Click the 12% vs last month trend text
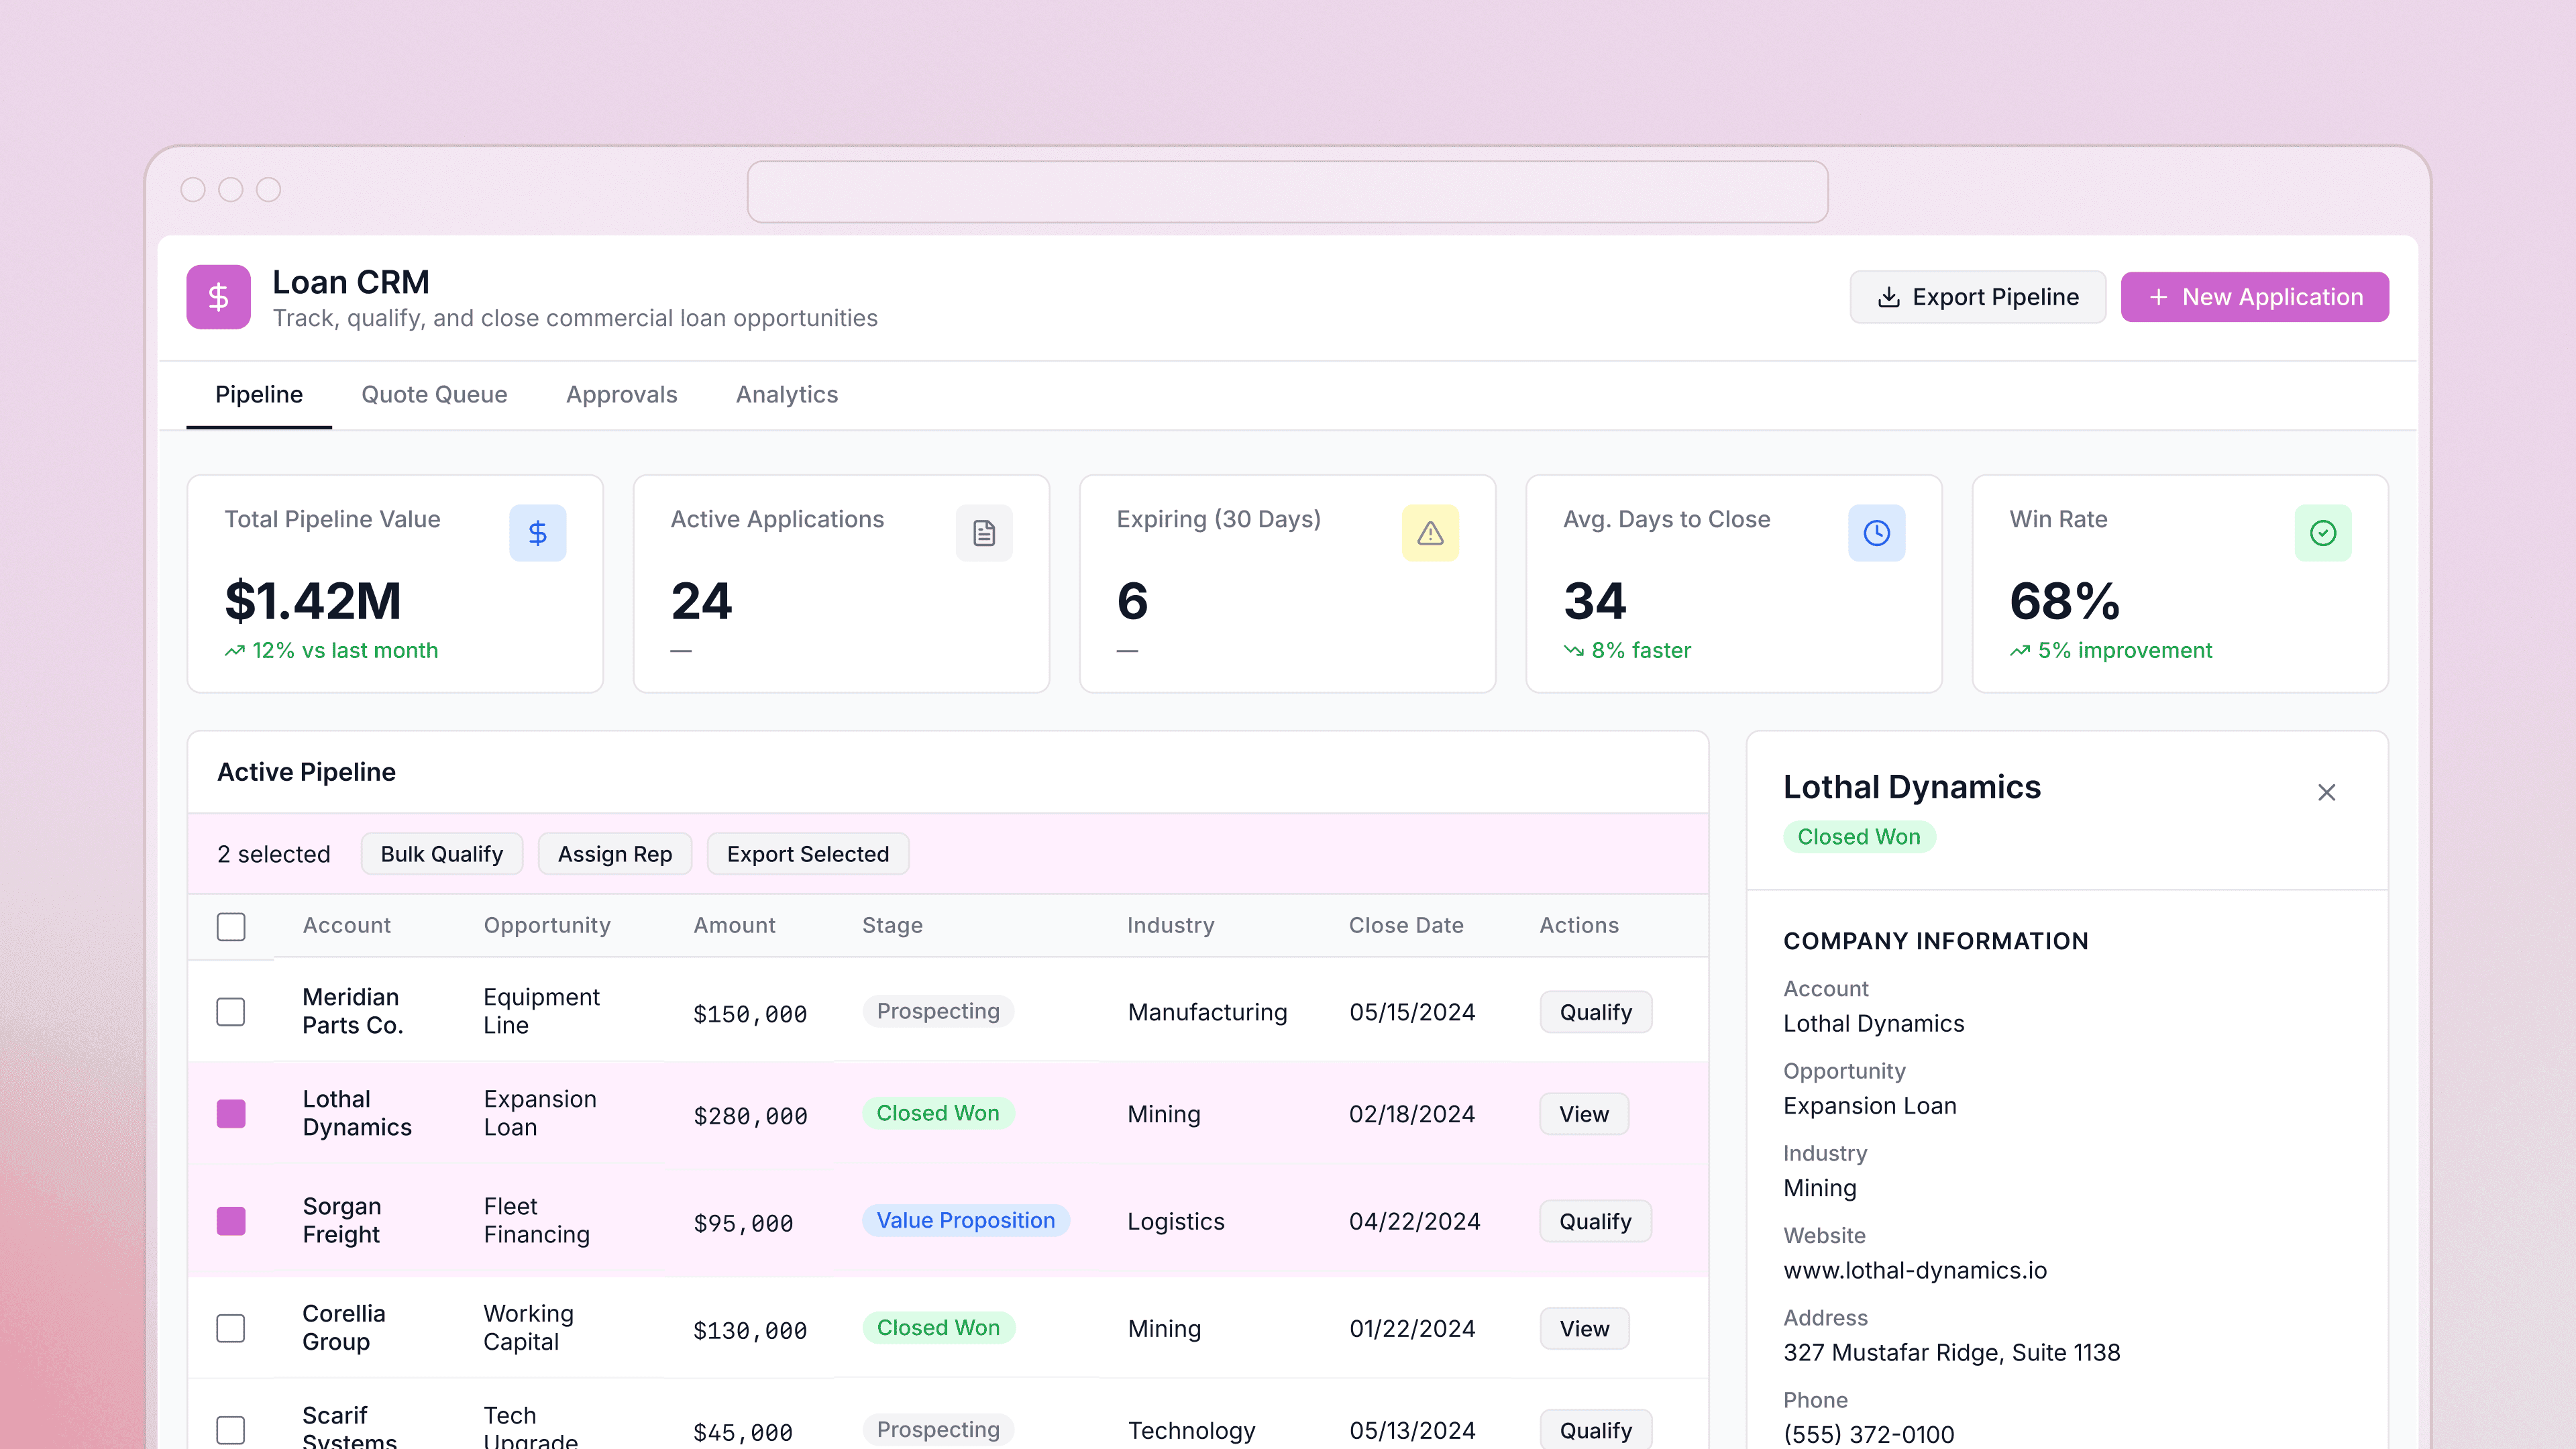The image size is (2576, 1449). (345, 650)
